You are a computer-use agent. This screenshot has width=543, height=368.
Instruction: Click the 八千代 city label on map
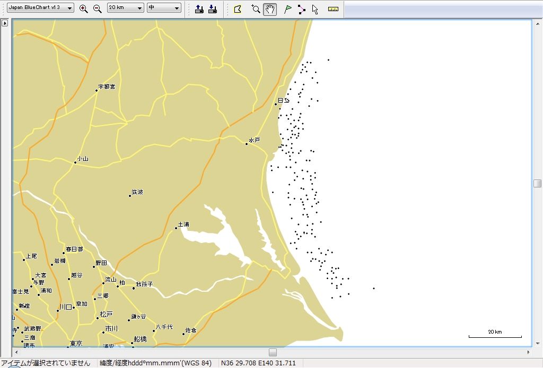click(x=164, y=327)
